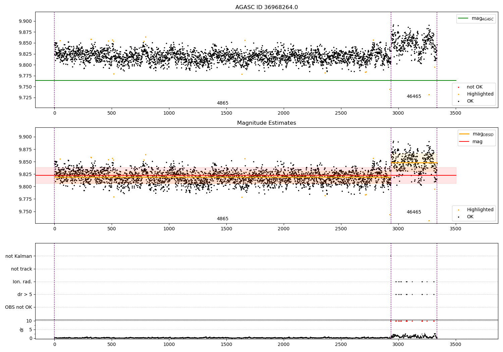Click the 'OBS not OK' axis label
This screenshot has height=352, width=503.
18,307
